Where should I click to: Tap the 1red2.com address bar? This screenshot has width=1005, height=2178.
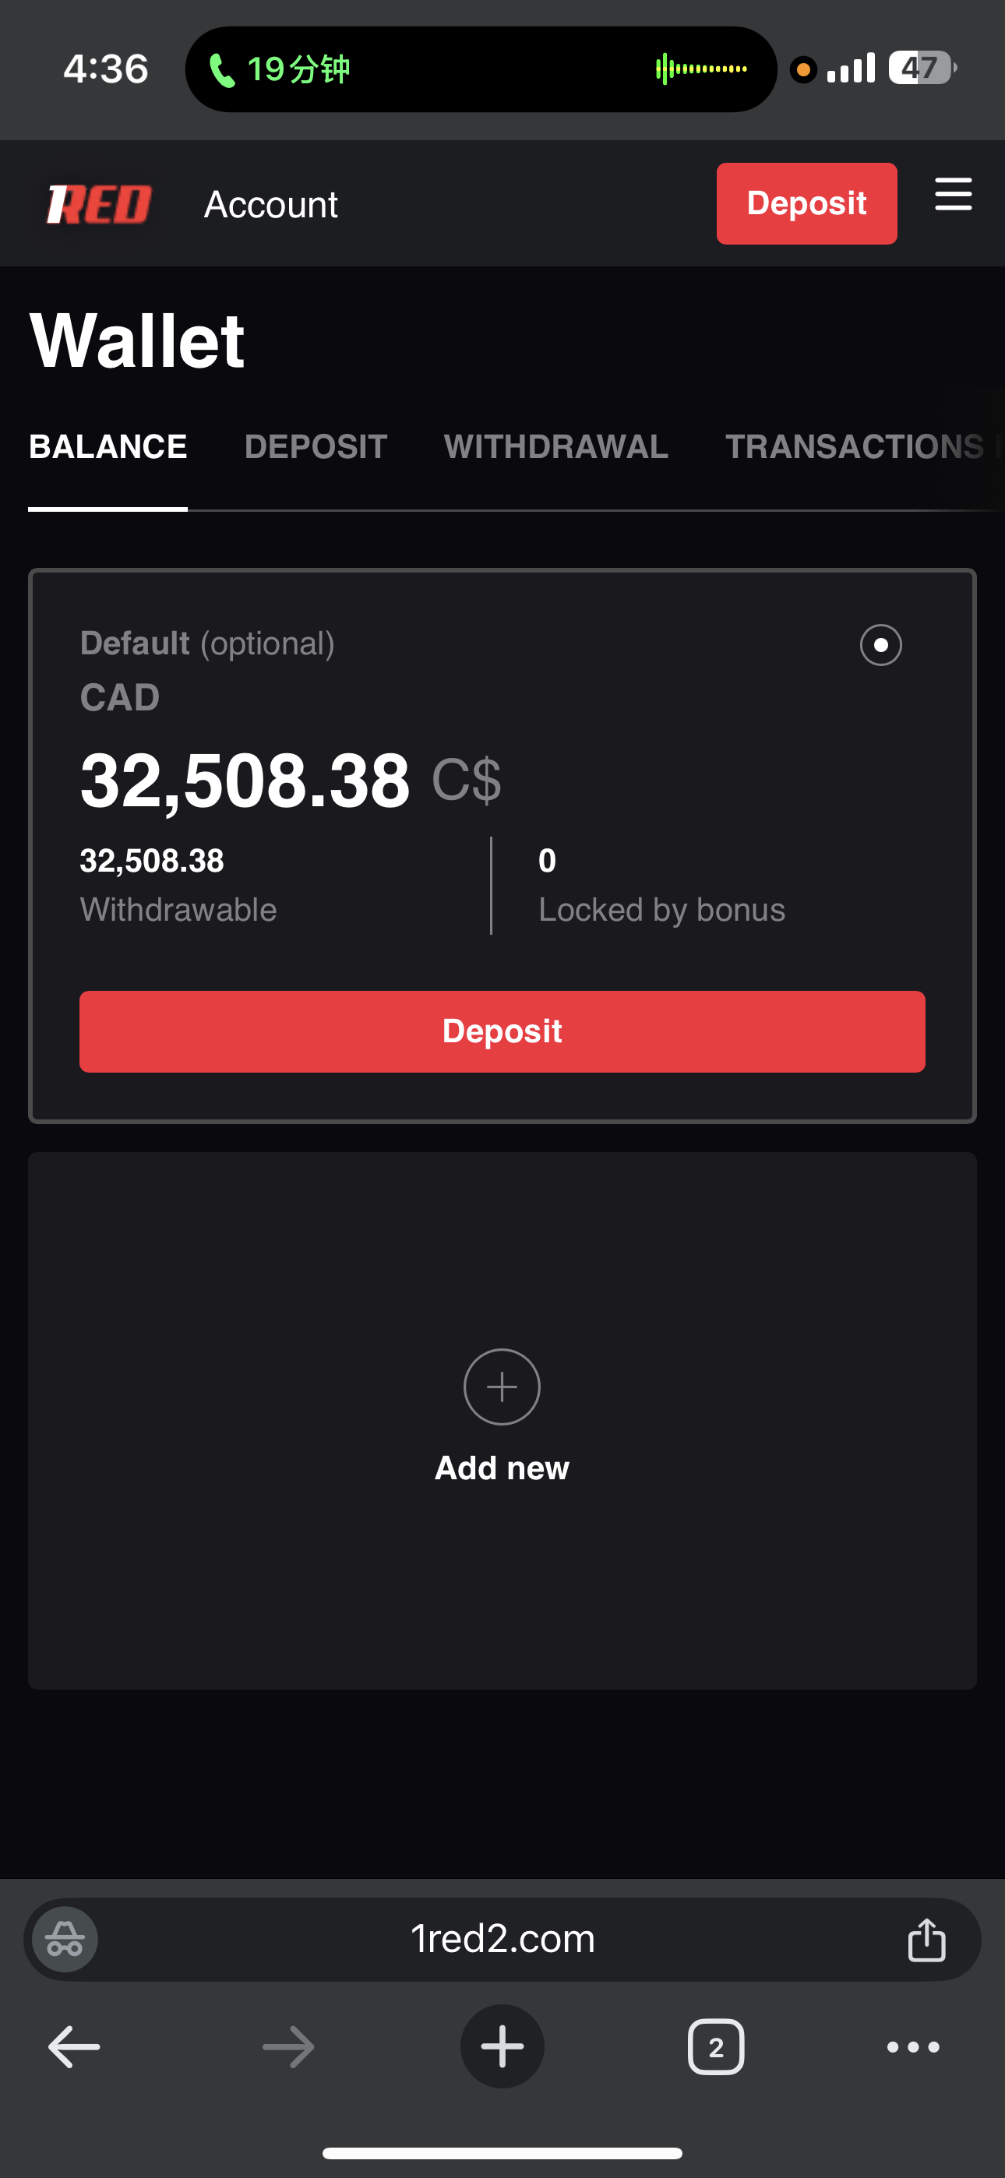click(503, 1939)
